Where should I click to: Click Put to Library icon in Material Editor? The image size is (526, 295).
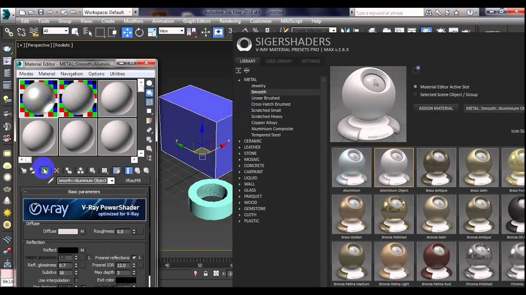click(x=92, y=170)
